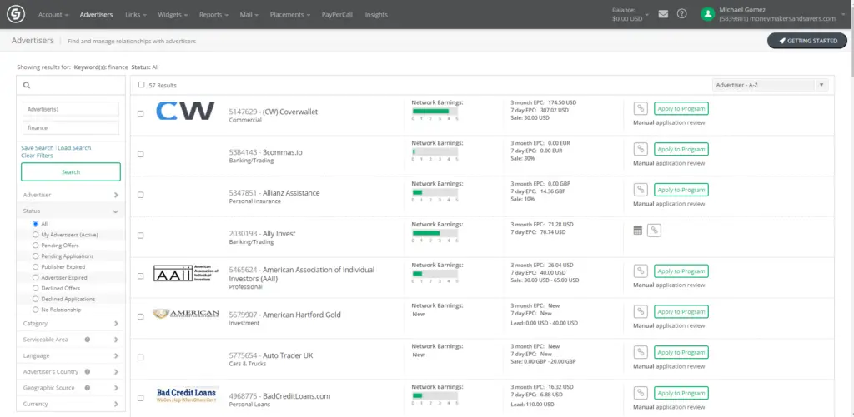854x417 pixels.
Task: Click the Coverwallet CW logo
Action: point(185,111)
